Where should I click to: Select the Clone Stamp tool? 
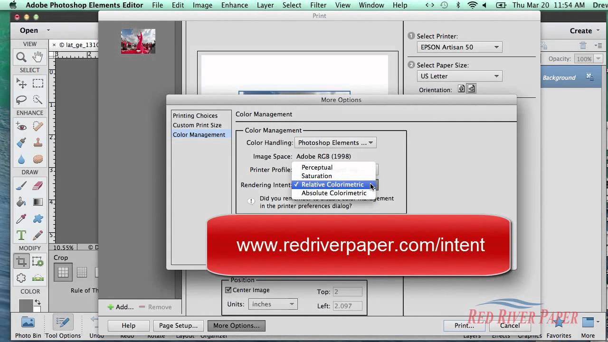tap(38, 142)
